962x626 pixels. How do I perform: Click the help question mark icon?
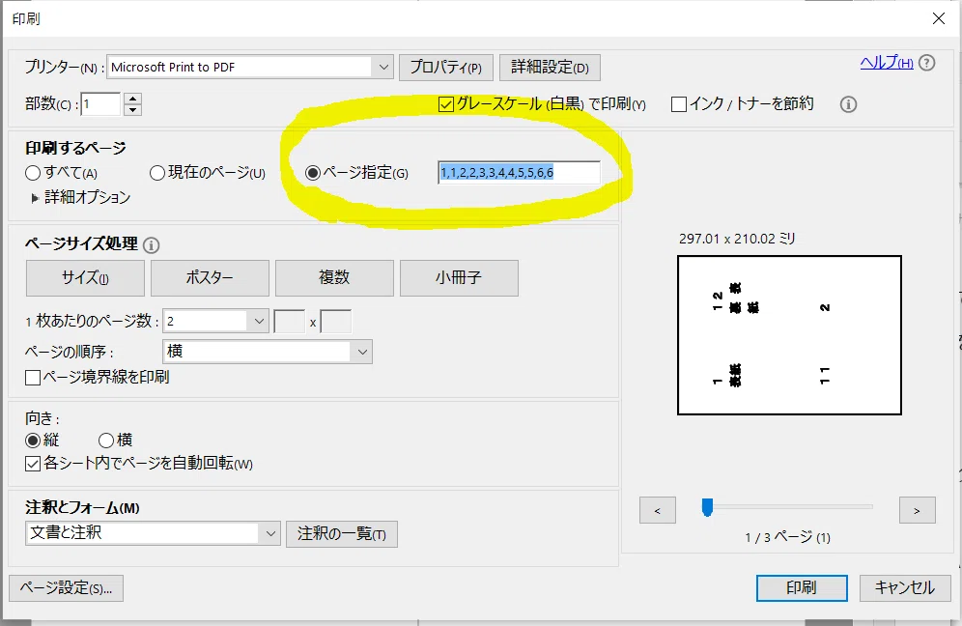point(927,63)
